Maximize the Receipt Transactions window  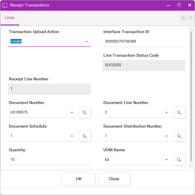pyautogui.click(x=179, y=5)
